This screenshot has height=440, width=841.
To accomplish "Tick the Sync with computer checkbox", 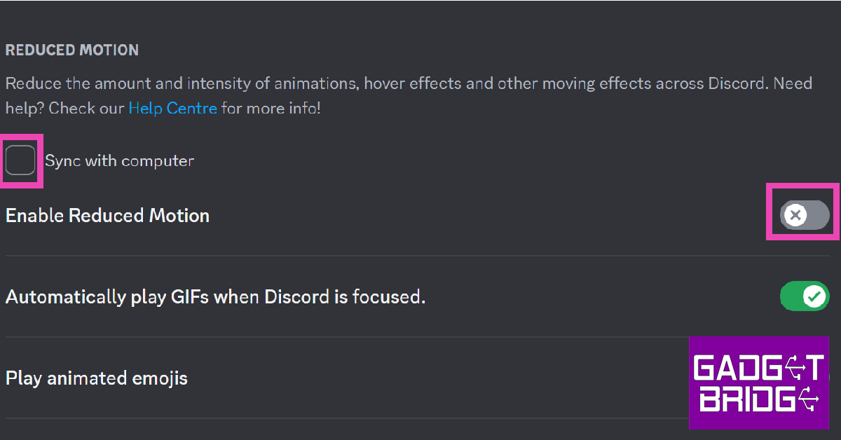I will pyautogui.click(x=20, y=160).
